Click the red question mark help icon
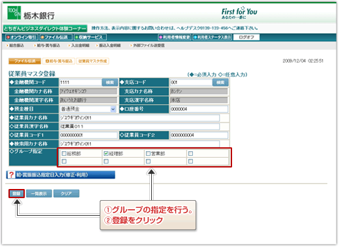Screen dimensions: 339x247 [x=11, y=175]
